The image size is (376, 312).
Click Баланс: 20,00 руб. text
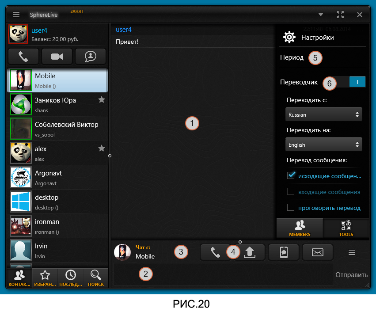(55, 39)
